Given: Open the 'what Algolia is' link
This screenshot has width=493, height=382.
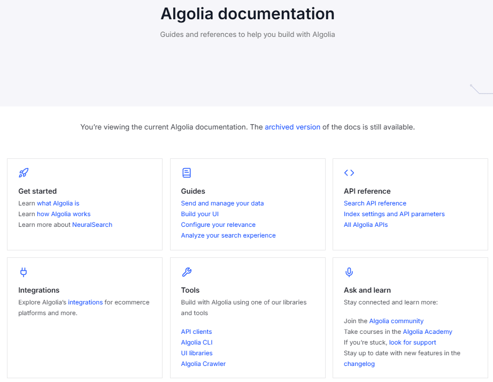Looking at the screenshot, I should 58,203.
